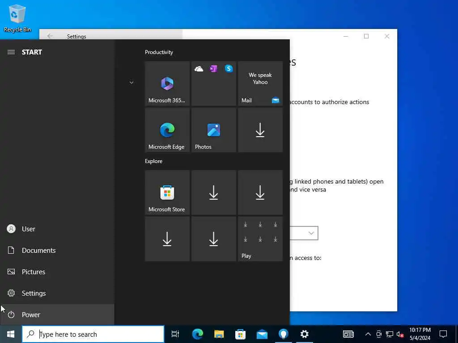458x343 pixels.
Task: Click the Skype icon in the folder tile
Action: pos(229,69)
